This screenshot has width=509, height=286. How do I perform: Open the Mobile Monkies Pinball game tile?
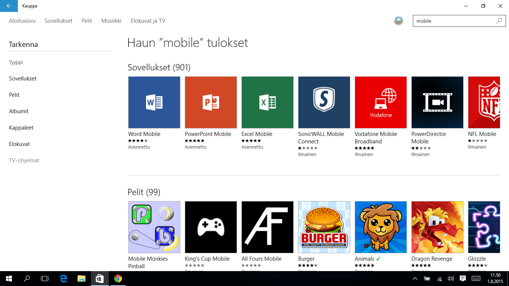click(x=154, y=227)
